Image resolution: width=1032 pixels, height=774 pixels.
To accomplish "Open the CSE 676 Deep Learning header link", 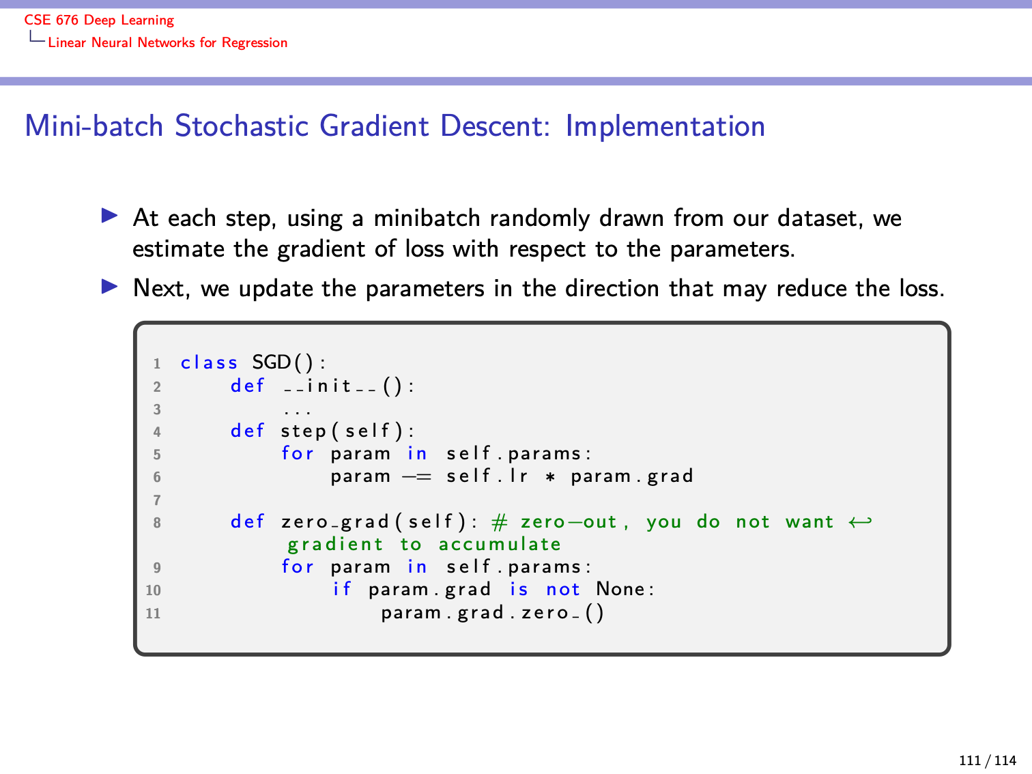I will click(x=99, y=20).
